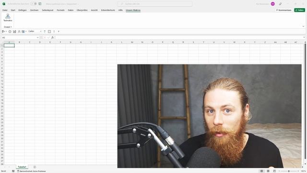This screenshot has width=307, height=173.
Task: Click the webcam video picture overlay
Action: (209, 116)
